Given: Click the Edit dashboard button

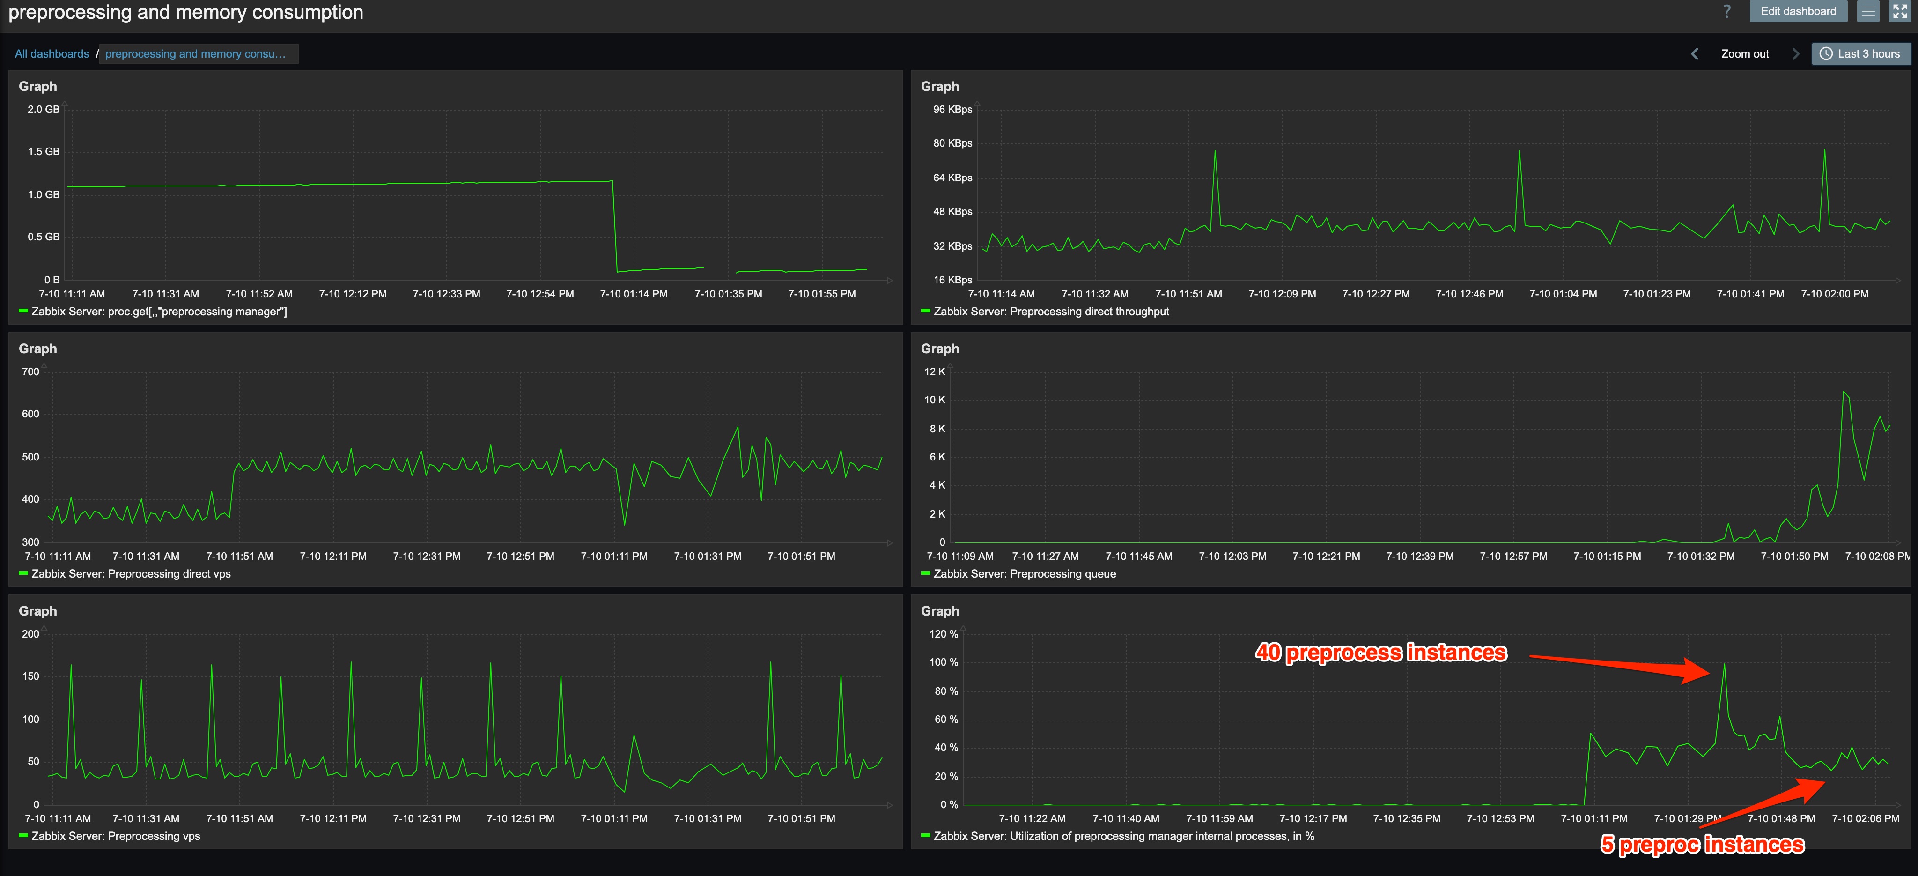Looking at the screenshot, I should [x=1798, y=11].
